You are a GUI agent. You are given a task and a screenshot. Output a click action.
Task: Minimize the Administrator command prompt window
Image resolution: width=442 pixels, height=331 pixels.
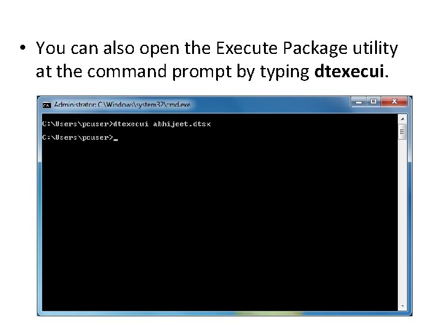pyautogui.click(x=359, y=102)
